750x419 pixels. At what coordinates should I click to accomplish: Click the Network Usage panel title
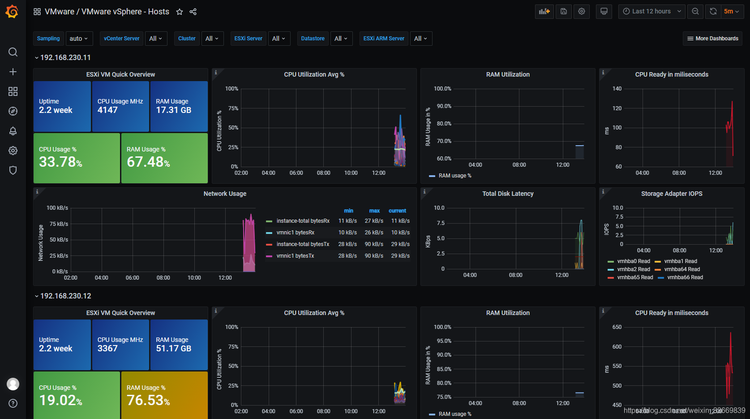(x=225, y=194)
